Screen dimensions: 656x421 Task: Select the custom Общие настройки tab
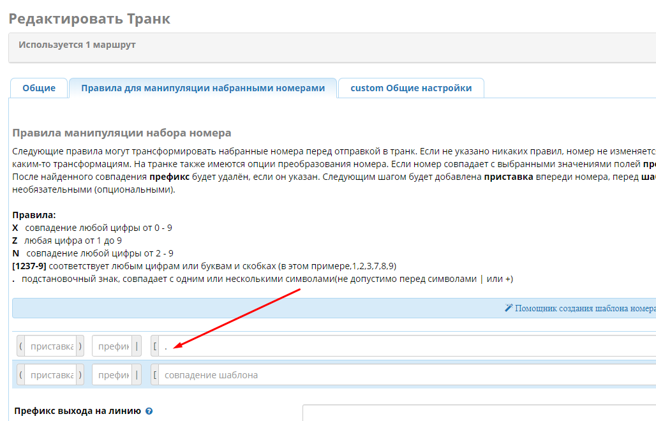pyautogui.click(x=411, y=88)
